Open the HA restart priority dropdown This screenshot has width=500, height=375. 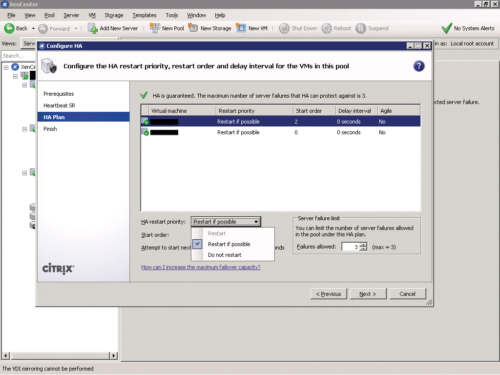click(x=256, y=221)
